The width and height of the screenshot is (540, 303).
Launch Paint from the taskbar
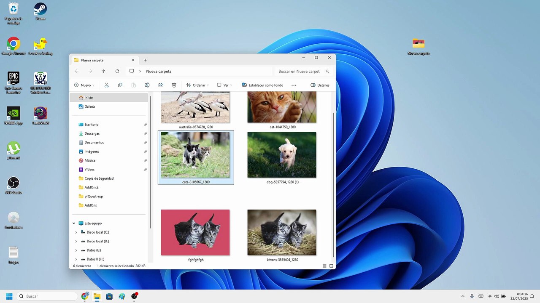[x=122, y=296]
